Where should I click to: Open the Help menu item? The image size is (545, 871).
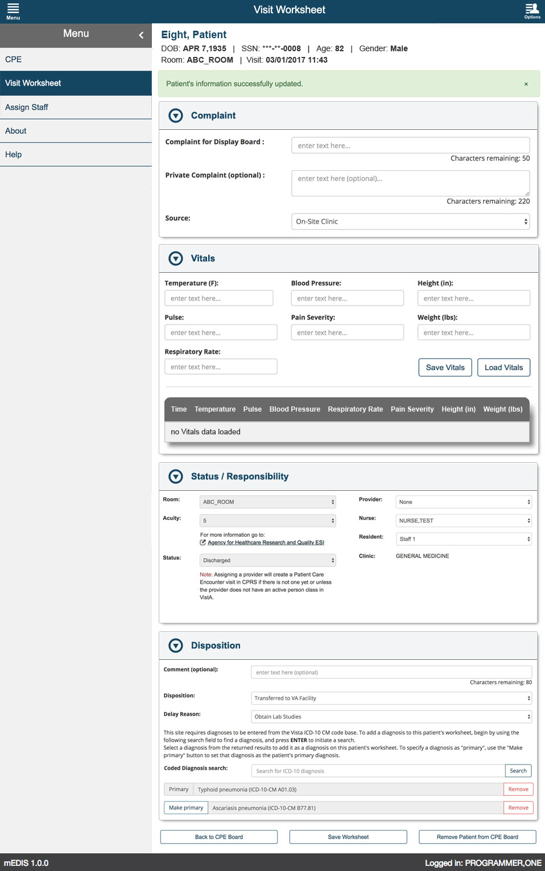coord(76,154)
